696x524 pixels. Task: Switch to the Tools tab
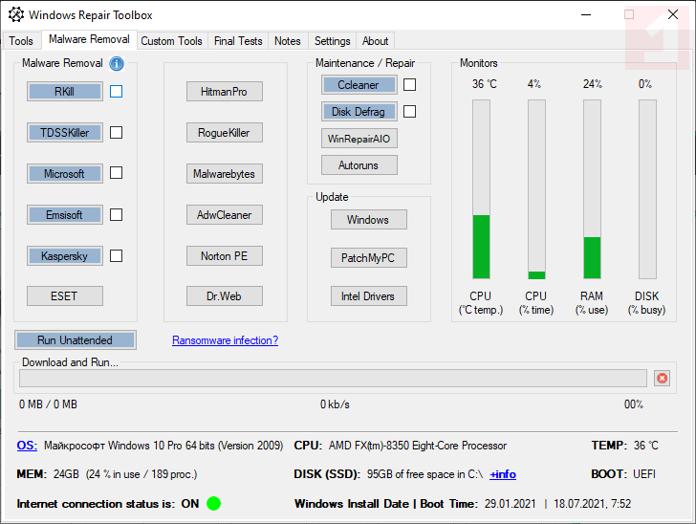[21, 41]
